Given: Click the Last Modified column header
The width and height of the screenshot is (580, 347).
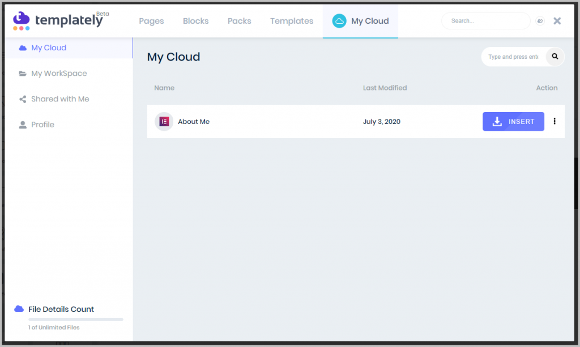Looking at the screenshot, I should (x=385, y=88).
